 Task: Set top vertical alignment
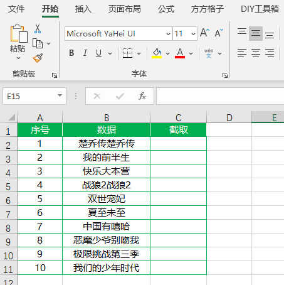(242, 31)
